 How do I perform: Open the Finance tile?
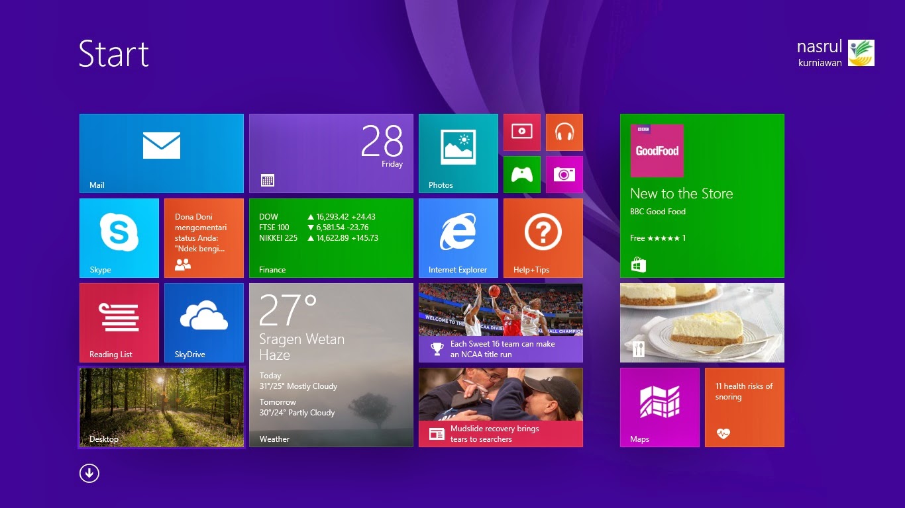[331, 238]
